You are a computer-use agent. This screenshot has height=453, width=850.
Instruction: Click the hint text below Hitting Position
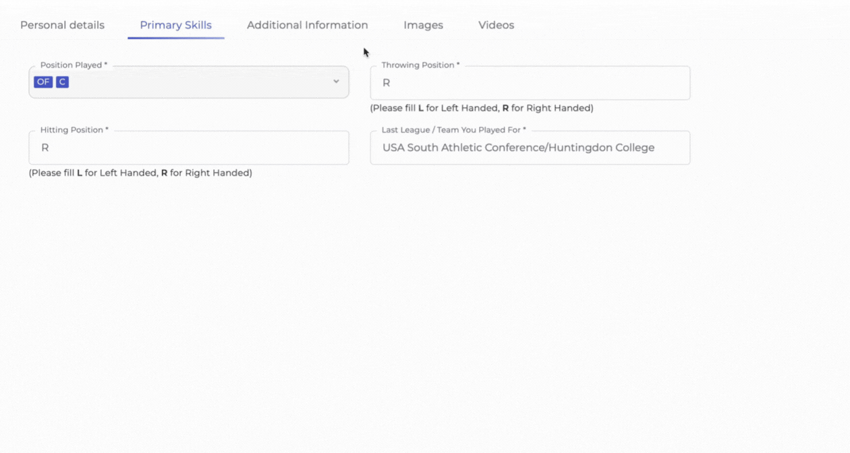140,173
